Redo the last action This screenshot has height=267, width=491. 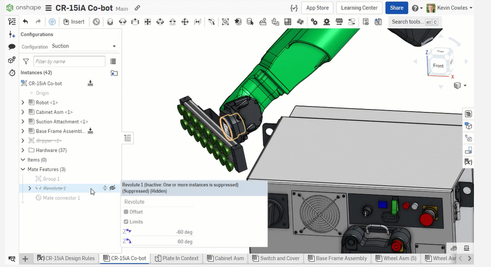[38, 22]
